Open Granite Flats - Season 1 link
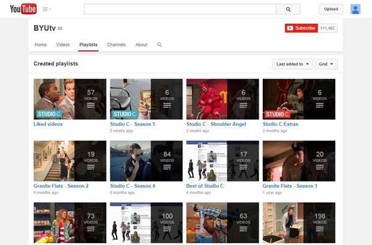 point(290,186)
